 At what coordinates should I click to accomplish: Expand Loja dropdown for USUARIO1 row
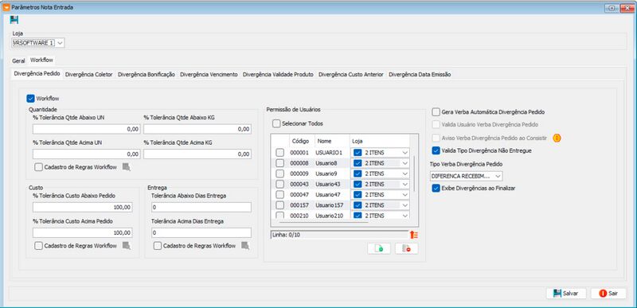(x=404, y=153)
